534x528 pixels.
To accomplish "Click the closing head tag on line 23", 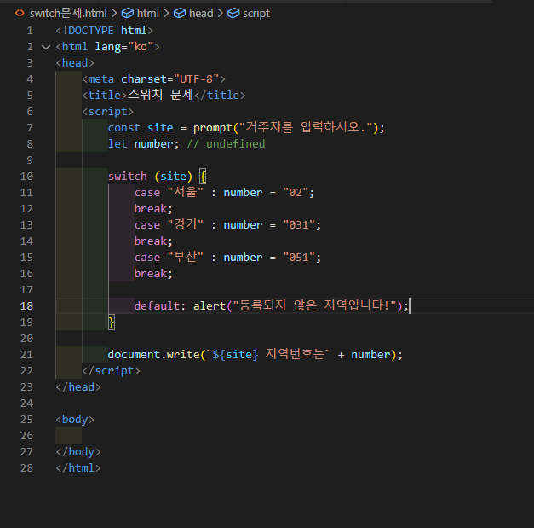I will (x=78, y=387).
